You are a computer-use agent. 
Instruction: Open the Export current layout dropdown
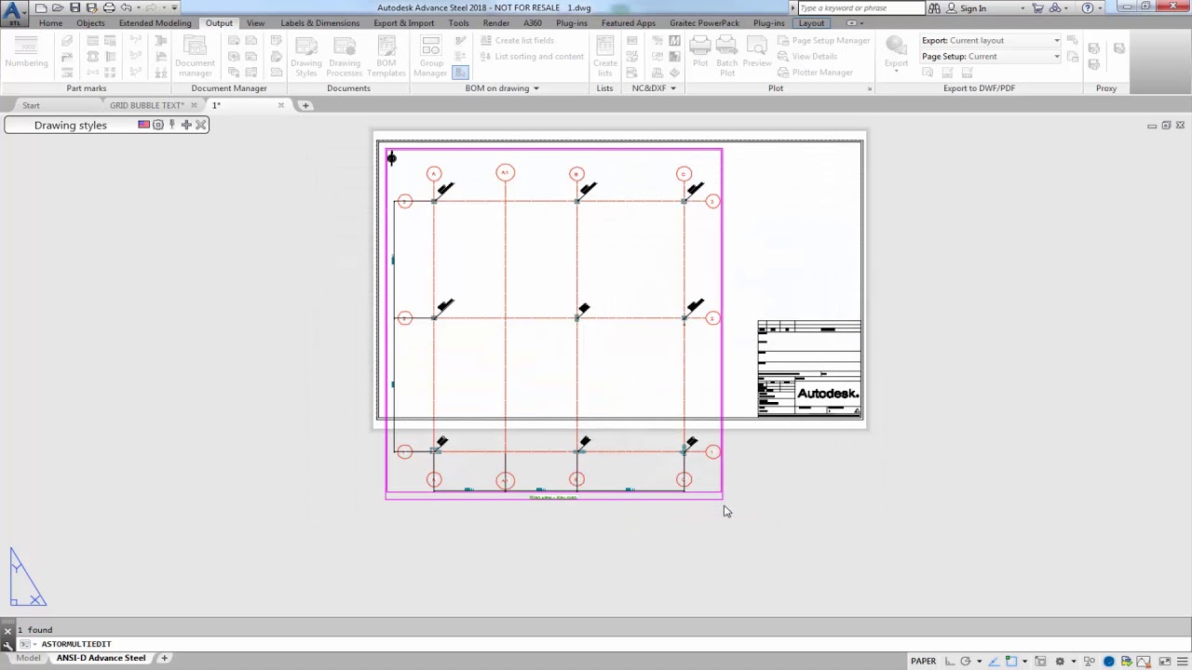pos(991,40)
